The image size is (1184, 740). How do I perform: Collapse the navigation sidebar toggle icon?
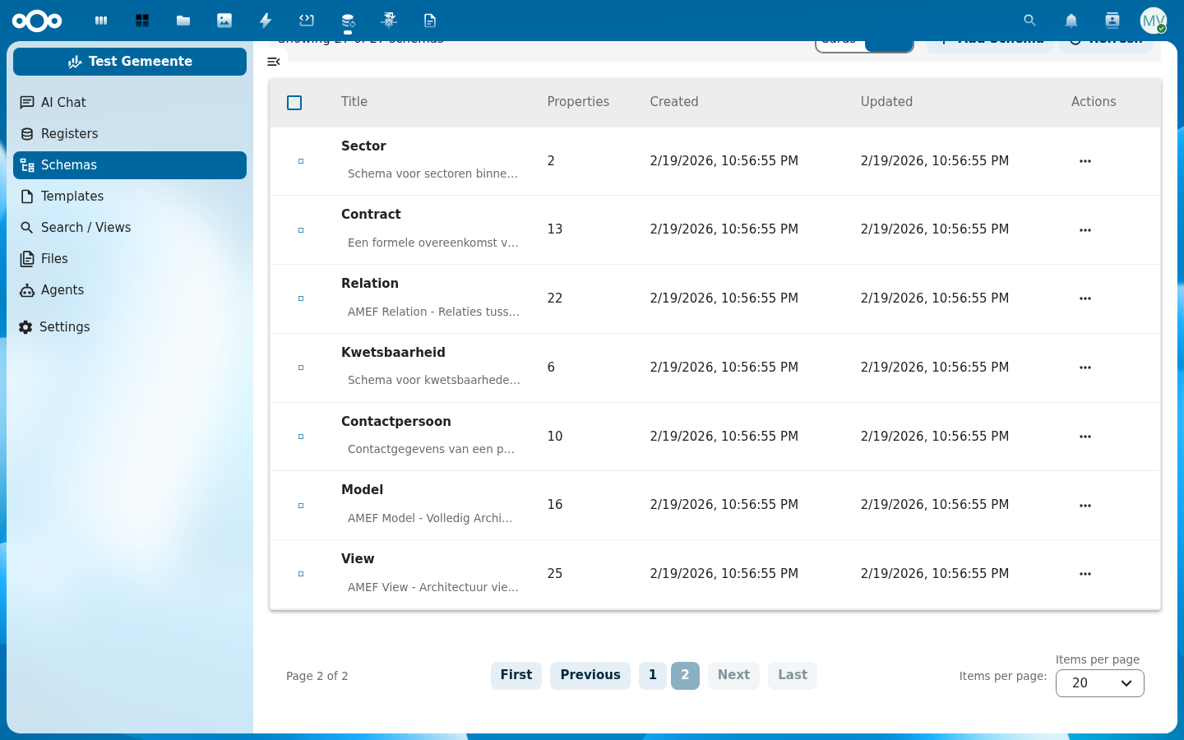(x=274, y=62)
